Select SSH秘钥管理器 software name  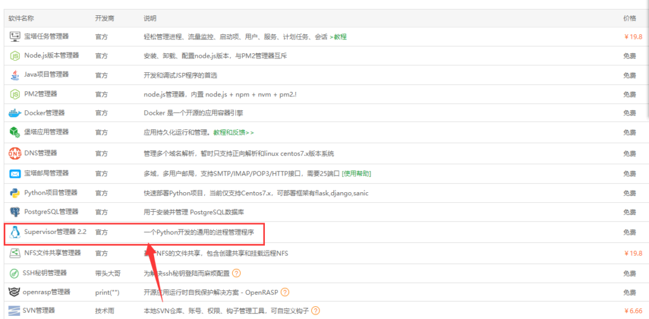tap(46, 273)
